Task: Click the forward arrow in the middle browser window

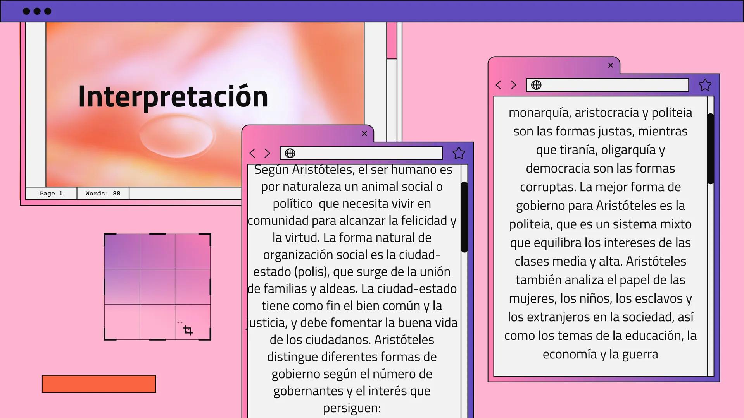Action: [x=267, y=153]
